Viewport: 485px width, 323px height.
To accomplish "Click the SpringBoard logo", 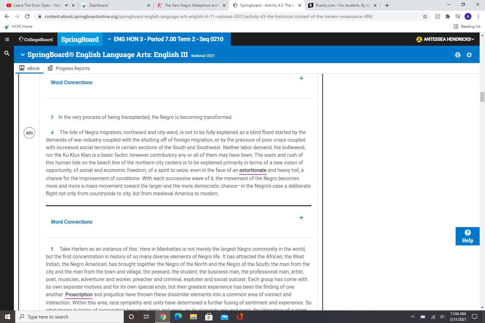I will [x=80, y=39].
